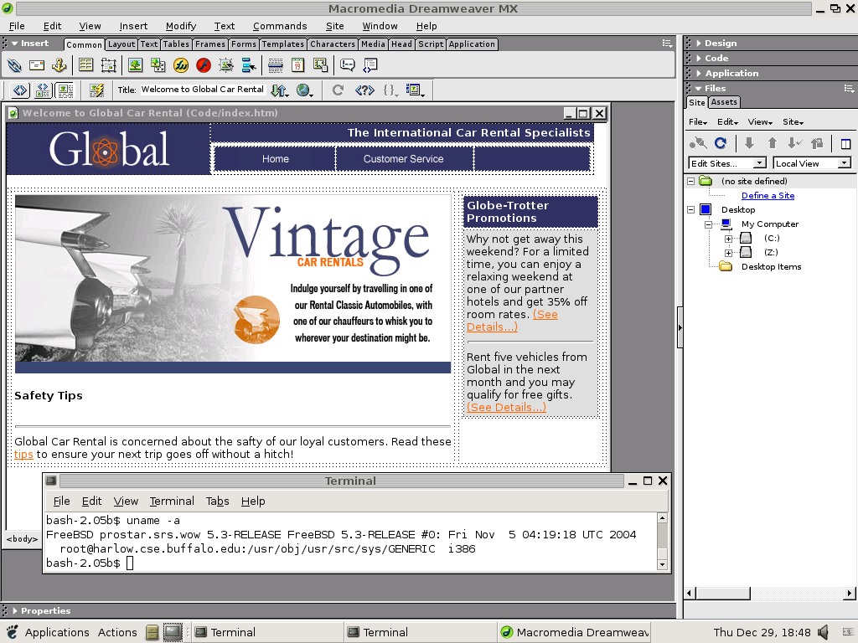Screen dimensions: 858x643
Task: Open the Modify menu
Action: 181,26
